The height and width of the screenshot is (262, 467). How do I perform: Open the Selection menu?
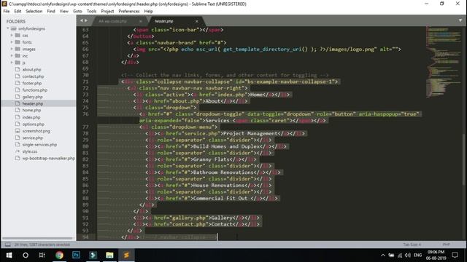click(x=34, y=12)
